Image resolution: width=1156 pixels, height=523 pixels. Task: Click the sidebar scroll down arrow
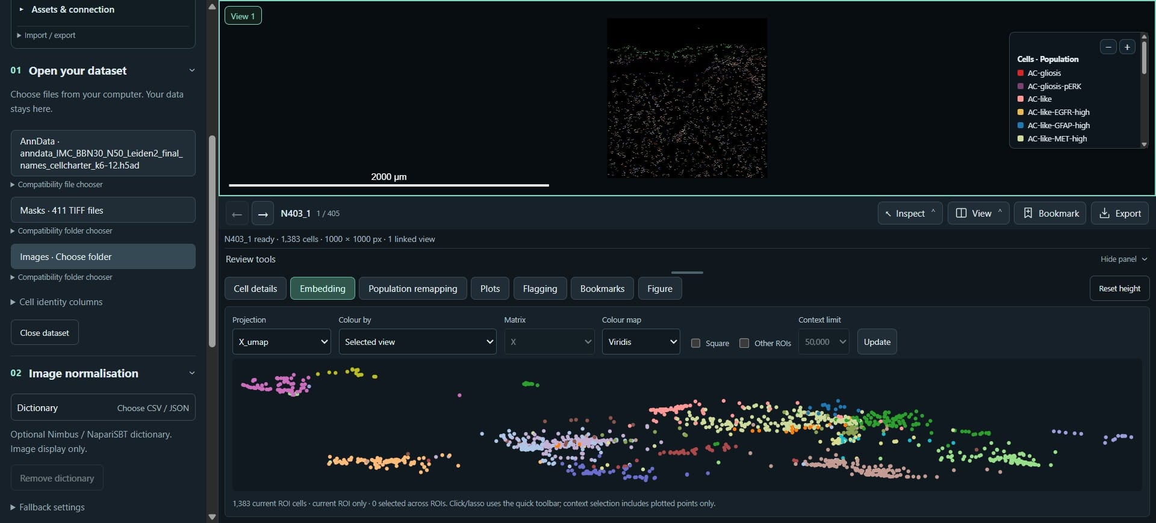212,516
